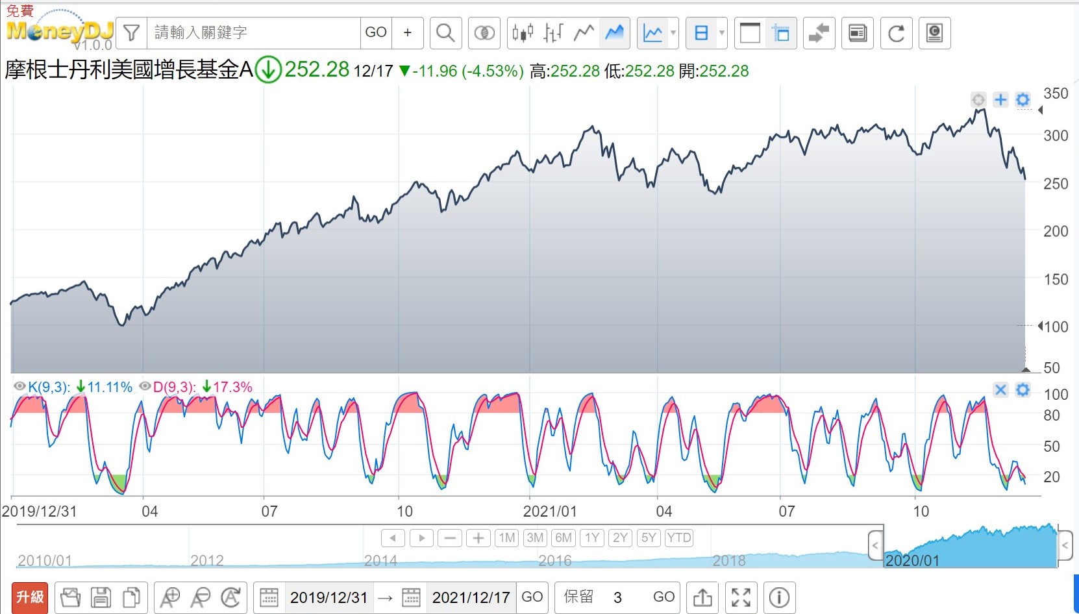This screenshot has width=1079, height=614.
Task: Click the red 升級 upgrade button
Action: [30, 597]
